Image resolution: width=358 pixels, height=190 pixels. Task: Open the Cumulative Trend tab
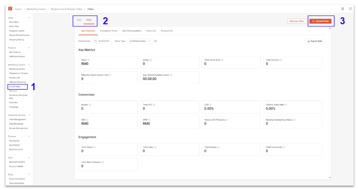pos(108,31)
